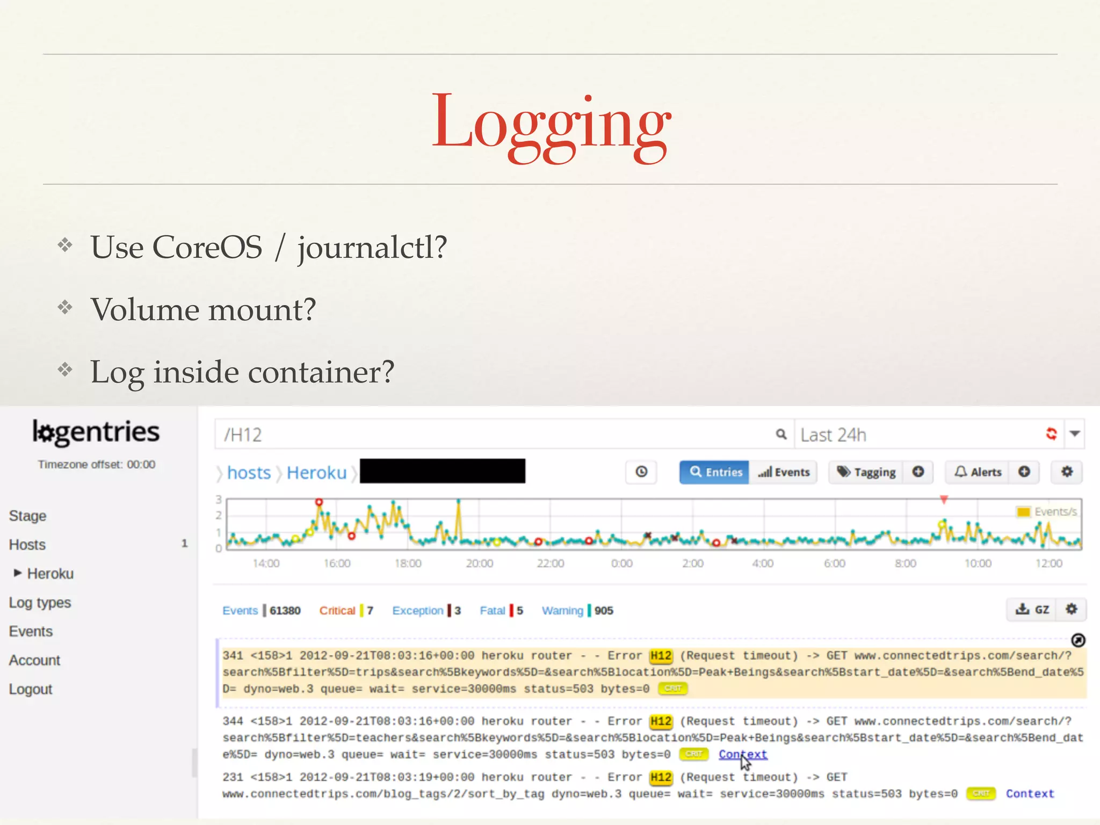1100x825 pixels.
Task: Click the 'Timezone offset: 00:00' text
Action: click(x=97, y=464)
